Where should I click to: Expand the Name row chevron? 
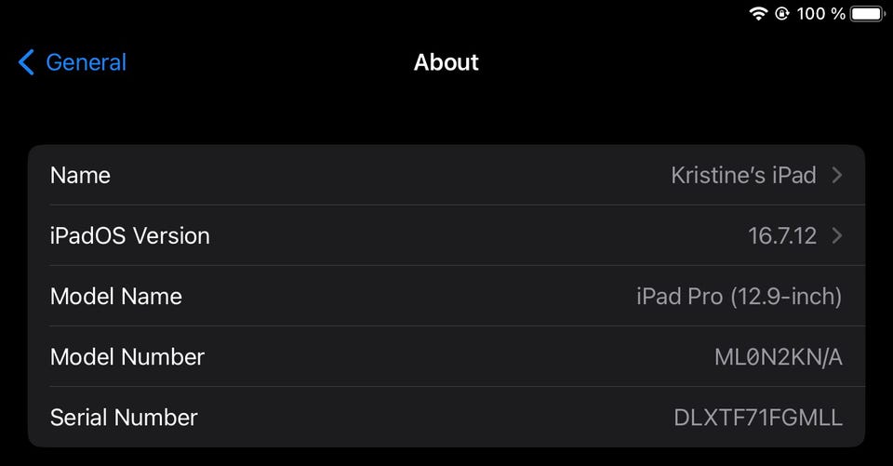837,175
